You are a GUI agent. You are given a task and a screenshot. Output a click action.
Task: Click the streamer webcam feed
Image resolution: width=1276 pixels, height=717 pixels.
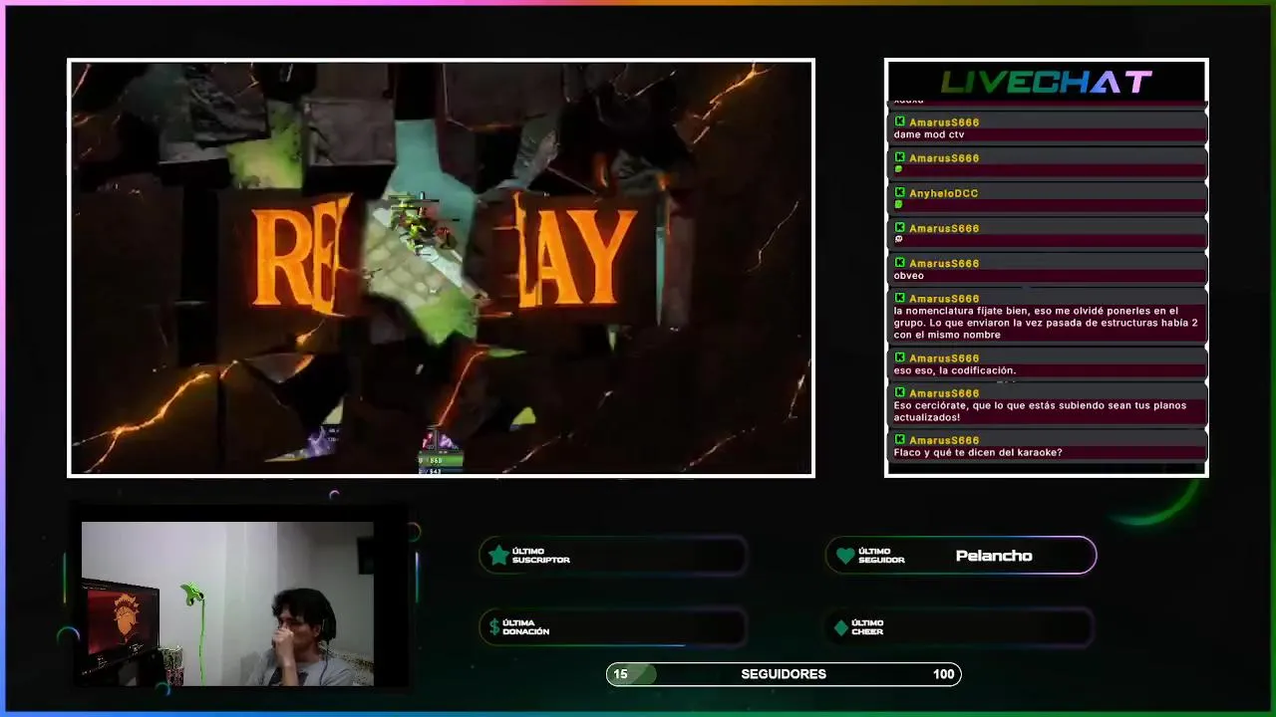(x=227, y=603)
